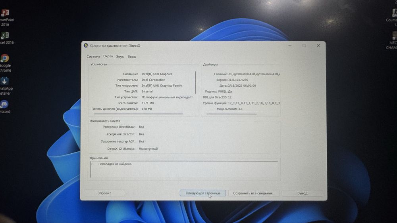This screenshot has width=397, height=223.
Task: Click the Неполадок не найдено note
Action: click(115, 164)
